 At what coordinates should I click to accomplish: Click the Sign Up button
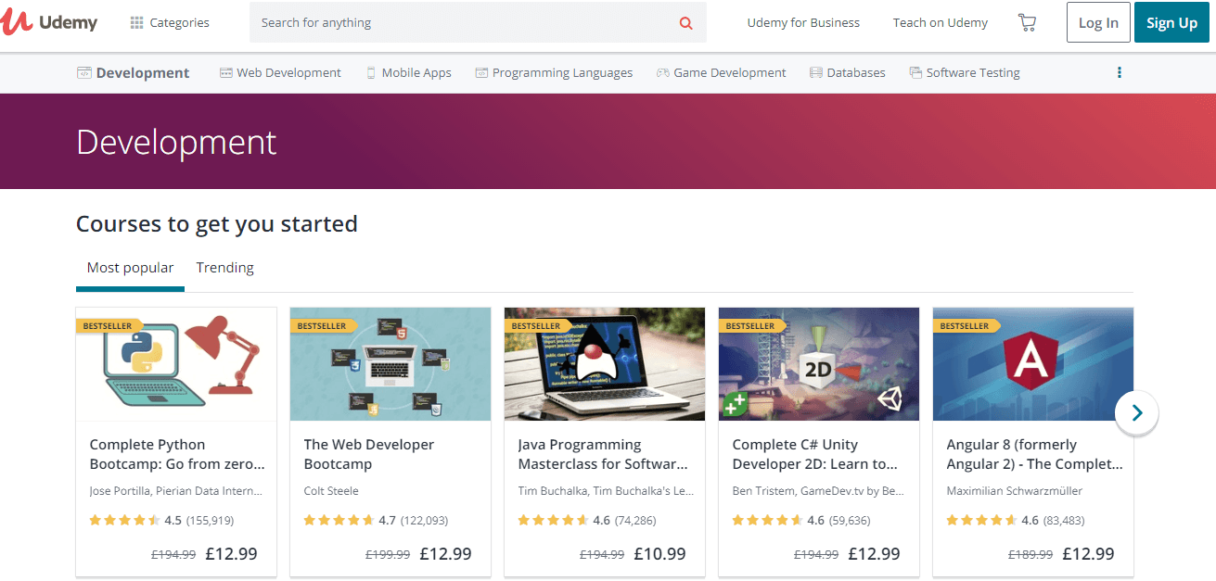point(1171,23)
